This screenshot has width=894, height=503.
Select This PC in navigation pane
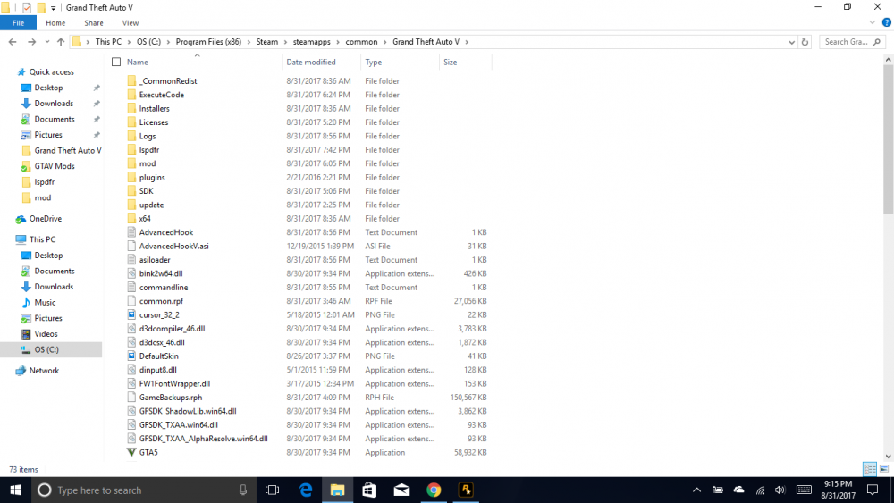point(42,239)
